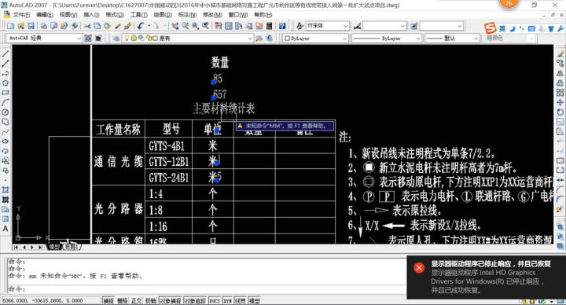Toggle 正交 (Ortho) mode in status bar
Image resolution: width=566 pixels, height=305 pixels.
pos(137,300)
